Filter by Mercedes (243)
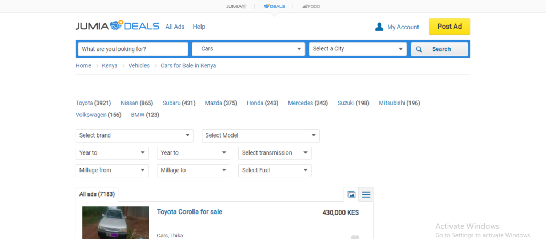The width and height of the screenshot is (546, 239). point(308,103)
